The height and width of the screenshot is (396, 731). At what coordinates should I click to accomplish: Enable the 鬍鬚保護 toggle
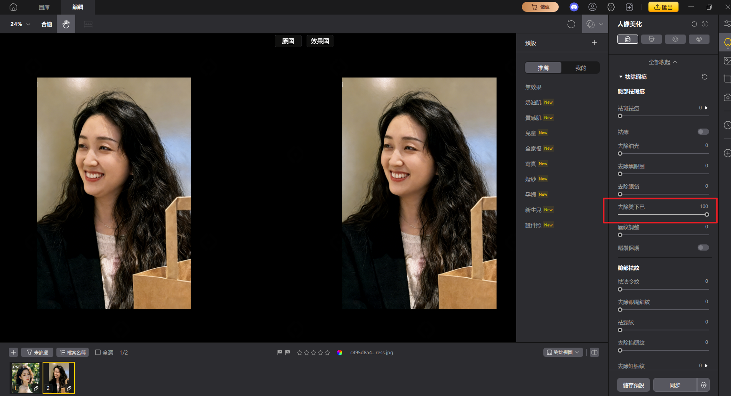[703, 247]
